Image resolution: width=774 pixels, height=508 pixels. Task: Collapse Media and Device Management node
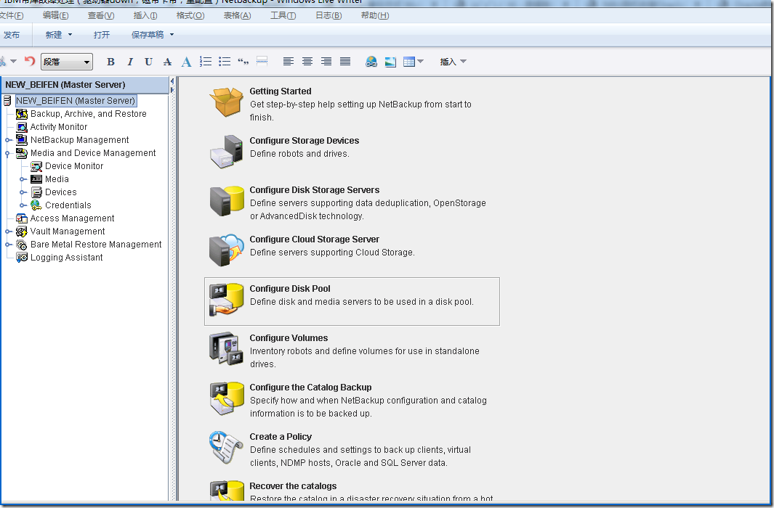7,153
